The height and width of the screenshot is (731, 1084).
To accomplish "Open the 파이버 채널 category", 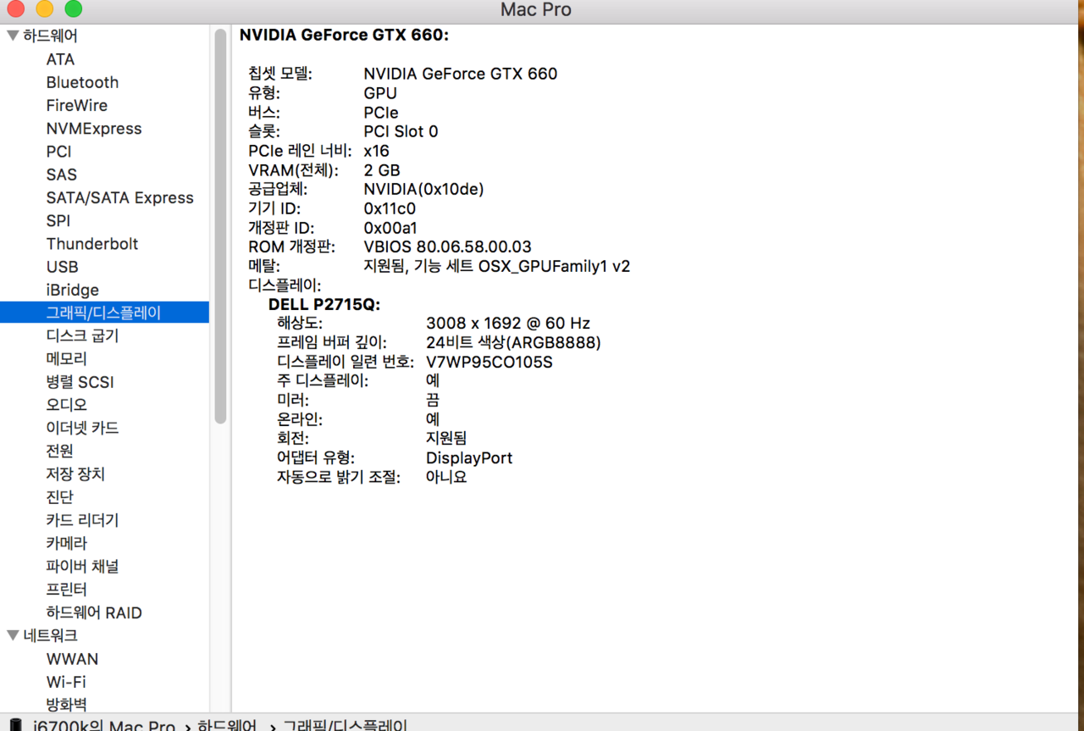I will [83, 566].
